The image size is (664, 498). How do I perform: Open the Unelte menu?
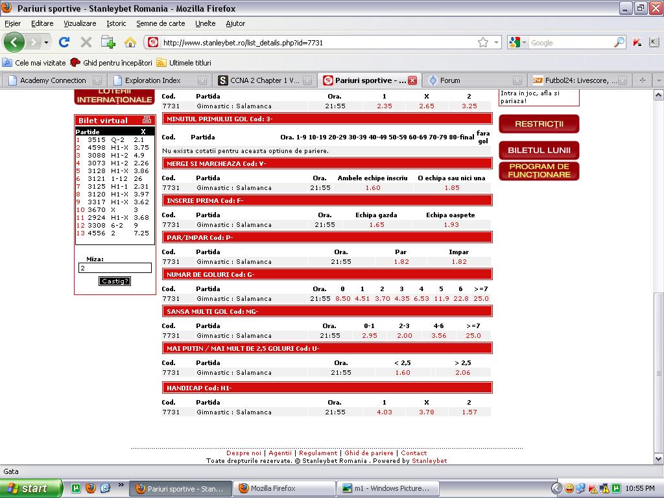[x=206, y=24]
